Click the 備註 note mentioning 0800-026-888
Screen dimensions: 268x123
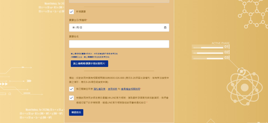coord(119,80)
